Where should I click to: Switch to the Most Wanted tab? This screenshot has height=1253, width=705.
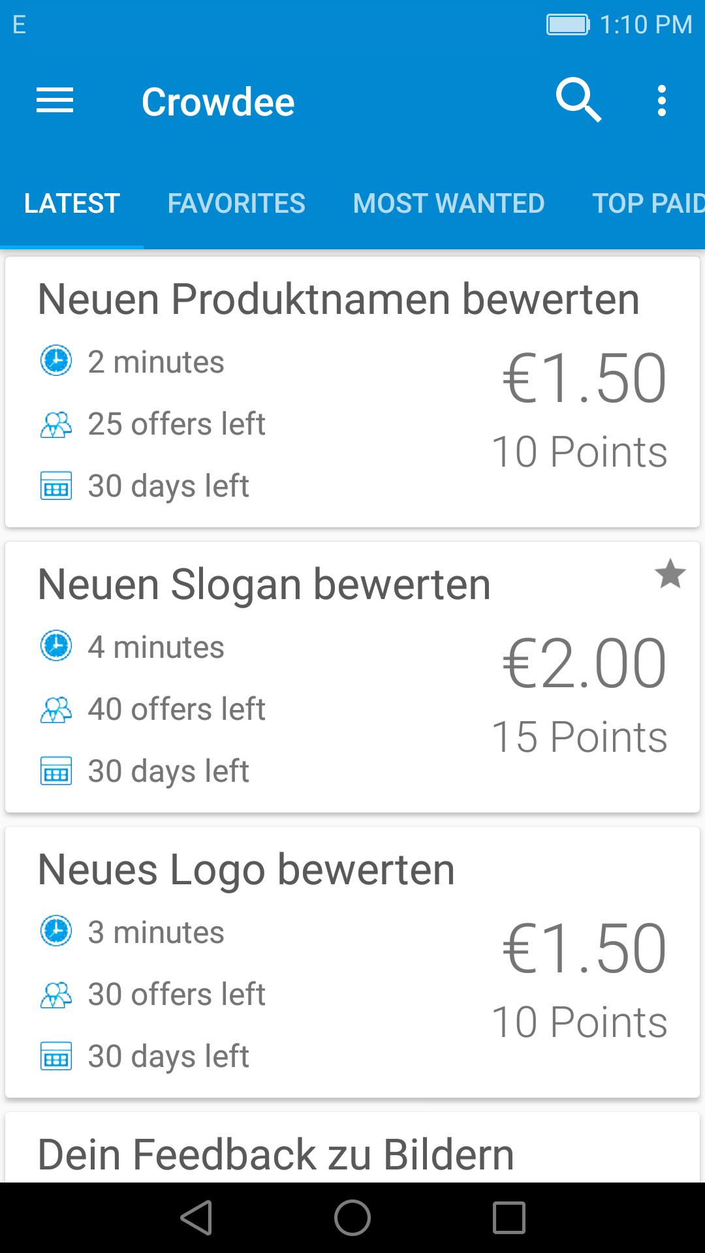point(448,204)
